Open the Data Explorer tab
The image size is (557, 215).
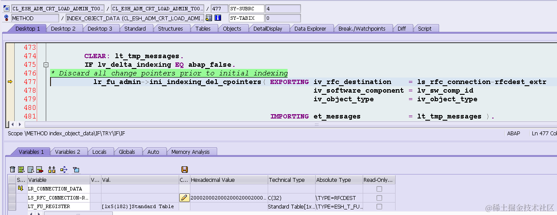tap(311, 28)
